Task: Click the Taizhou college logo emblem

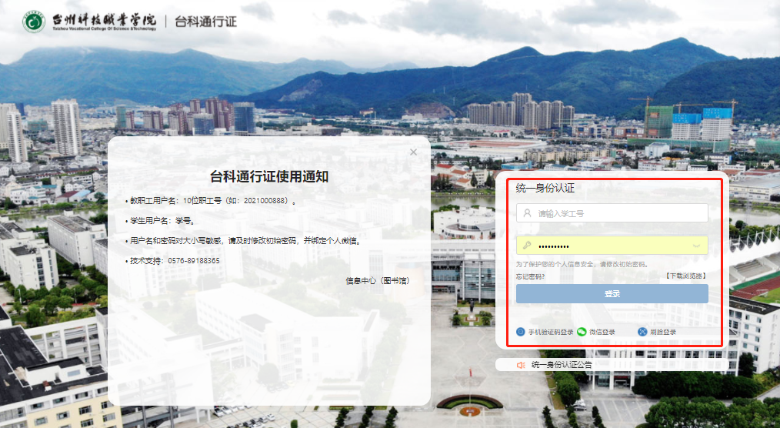Action: click(34, 22)
